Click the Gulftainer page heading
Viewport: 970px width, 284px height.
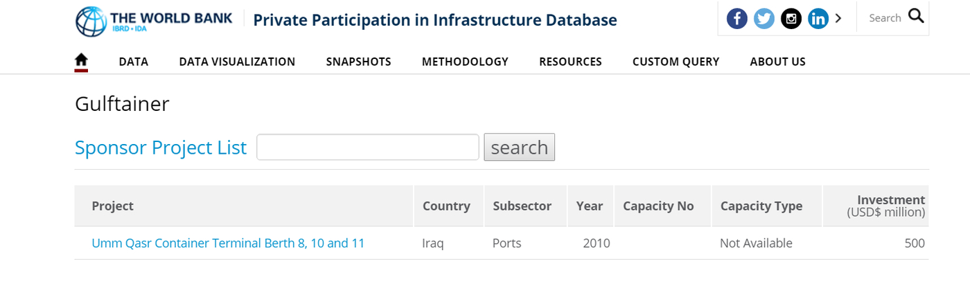pos(122,104)
